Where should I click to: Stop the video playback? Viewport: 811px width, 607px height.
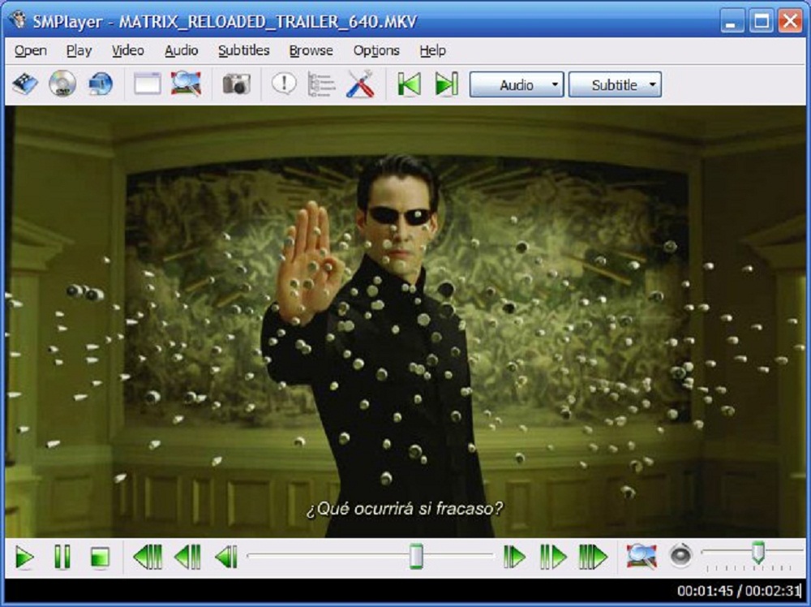[x=100, y=557]
